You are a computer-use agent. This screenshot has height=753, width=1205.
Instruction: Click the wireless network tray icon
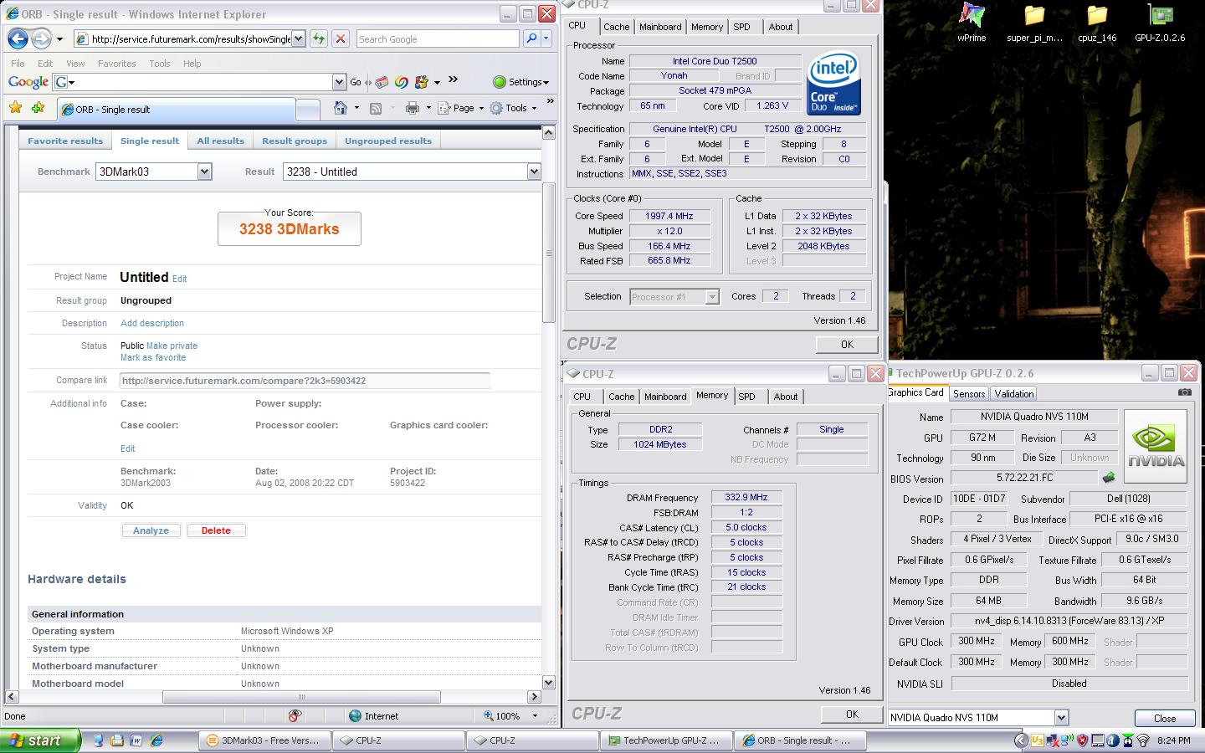click(1143, 740)
